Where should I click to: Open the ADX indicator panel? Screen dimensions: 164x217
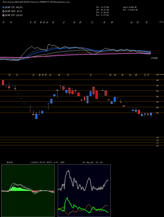[x=84, y=191]
